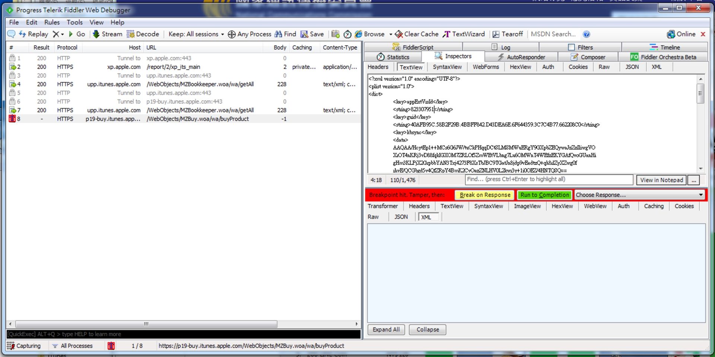This screenshot has height=357, width=715.
Task: Click the session 1 tunnel lock icon
Action: (12, 58)
